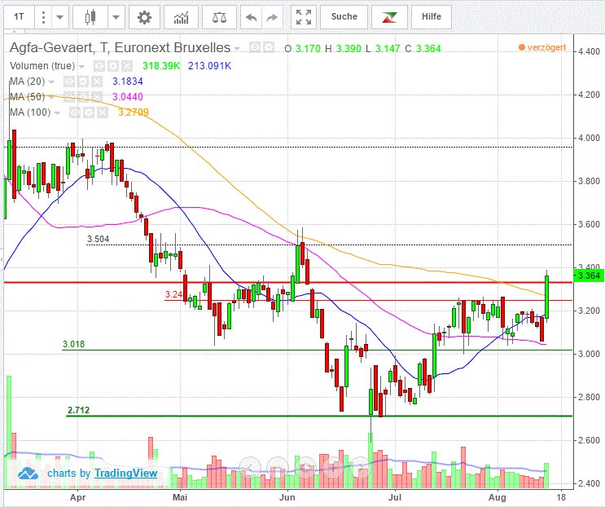Enter fullscreen mode with arrows icon
605x507 pixels.
coord(303,17)
